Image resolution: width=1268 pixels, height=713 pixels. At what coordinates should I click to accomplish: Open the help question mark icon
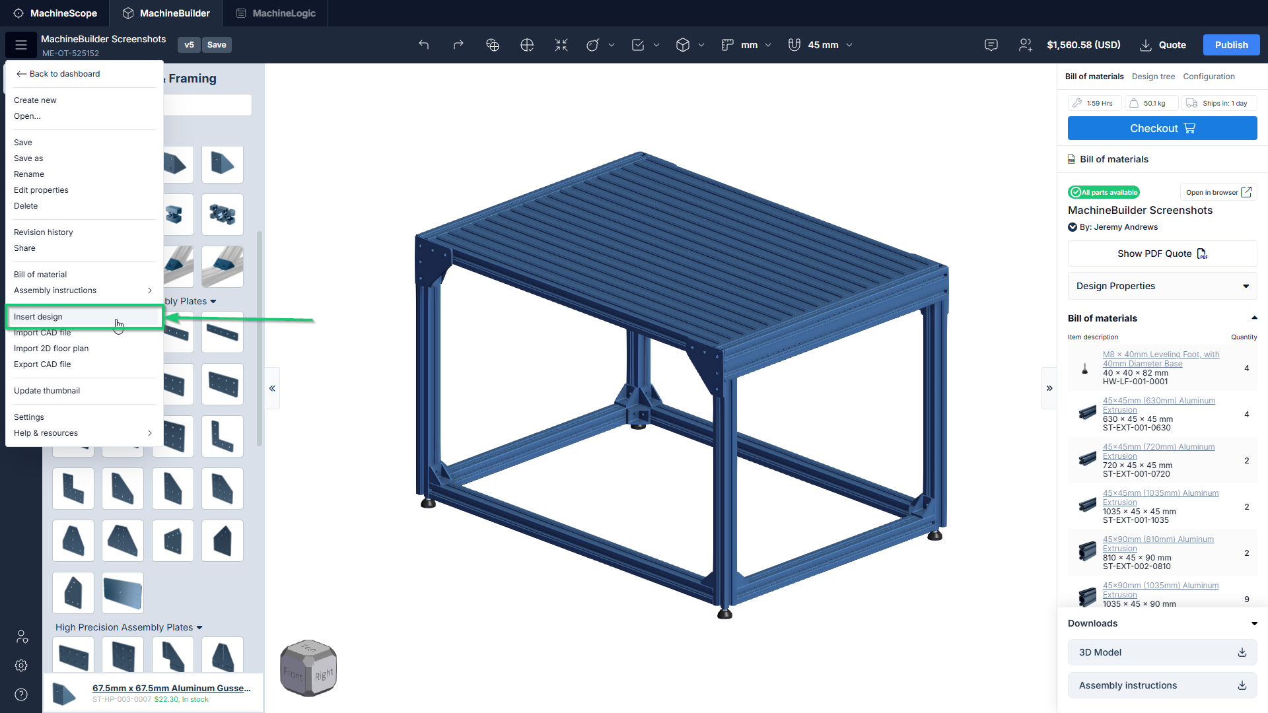[21, 695]
